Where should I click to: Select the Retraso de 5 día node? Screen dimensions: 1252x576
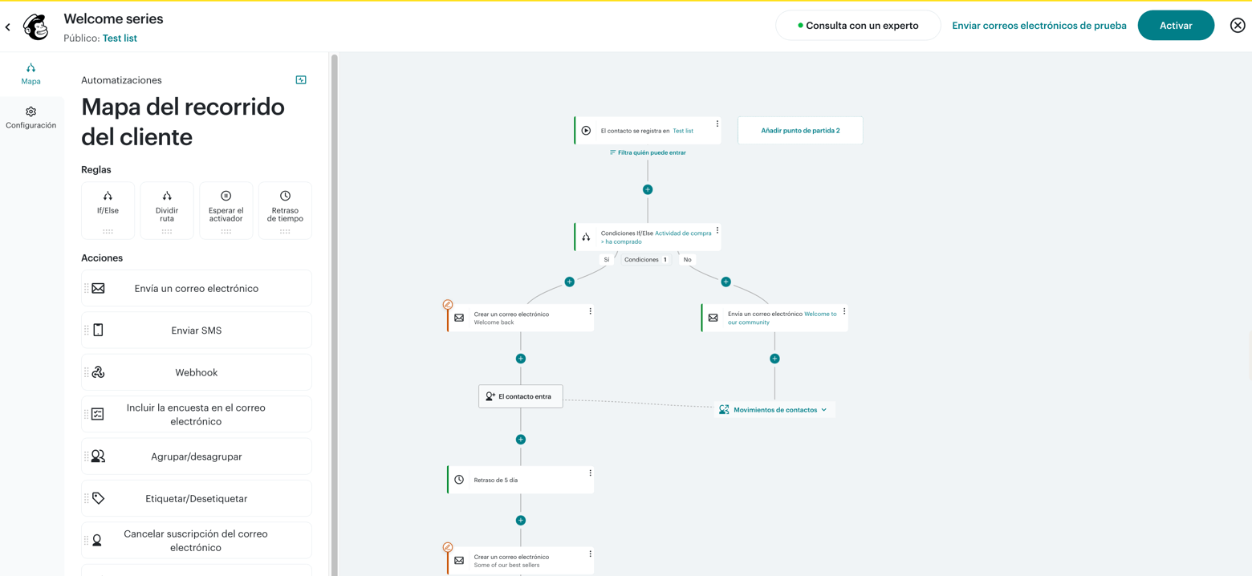521,480
